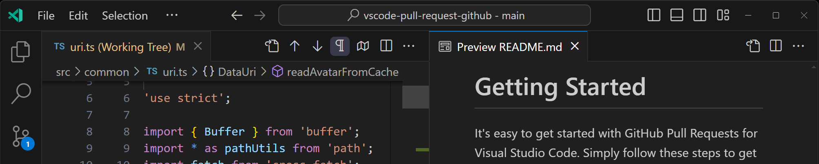Image resolution: width=819 pixels, height=164 pixels.
Task: Click the Open File icon in diff toolbar
Action: [272, 46]
